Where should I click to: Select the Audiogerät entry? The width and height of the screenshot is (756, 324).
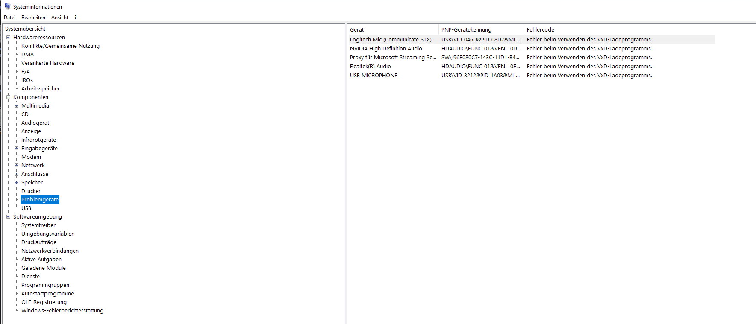[35, 123]
